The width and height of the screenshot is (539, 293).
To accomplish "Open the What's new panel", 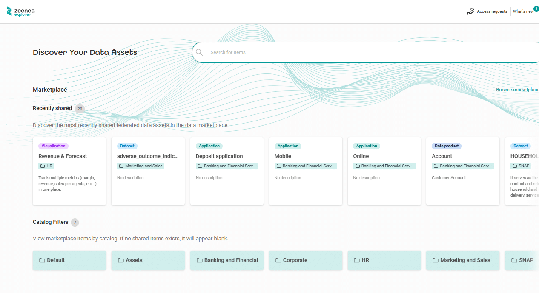I will point(523,11).
